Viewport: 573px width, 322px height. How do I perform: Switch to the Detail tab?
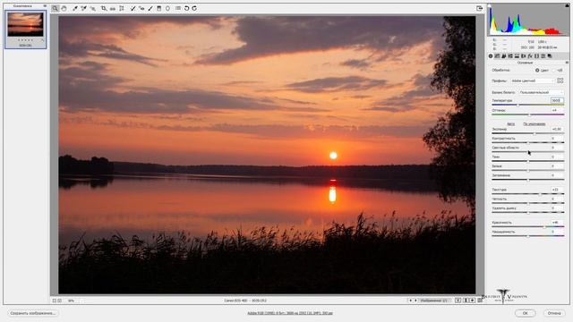[504, 55]
